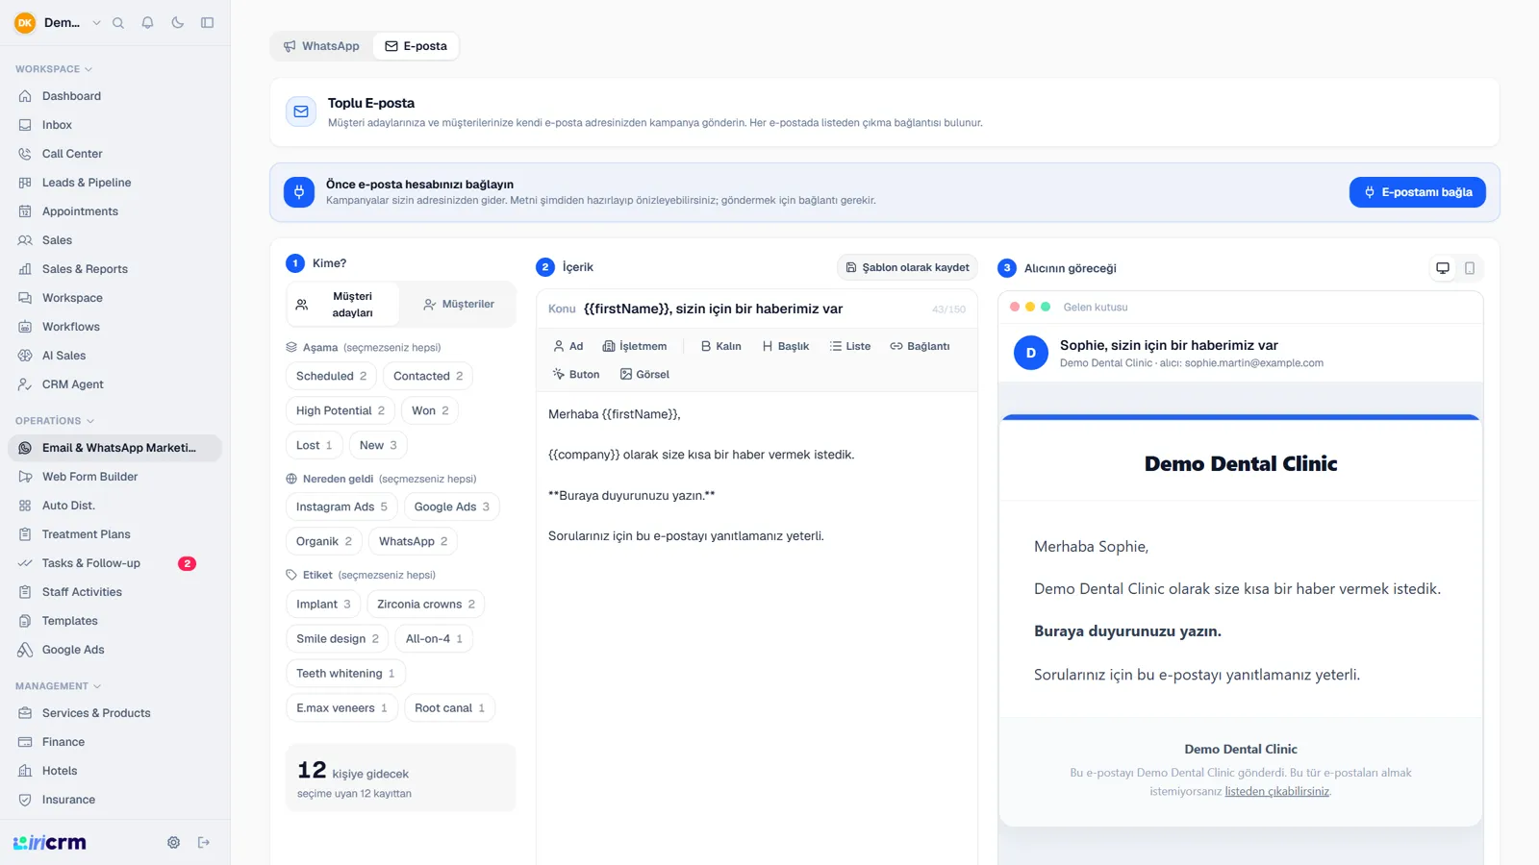Toggle the Google Ads source filter chip
This screenshot has height=865, width=1539.
pyautogui.click(x=452, y=507)
